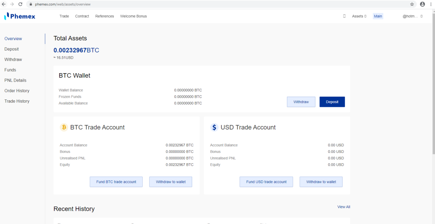Image resolution: width=435 pixels, height=224 pixels.
Task: Open Welcome Bonus page
Action: pyautogui.click(x=133, y=16)
